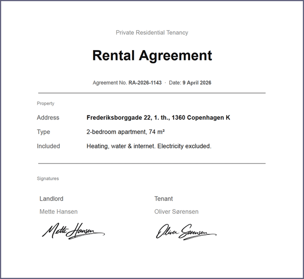
Task: Click the Type field label
Action: click(44, 132)
